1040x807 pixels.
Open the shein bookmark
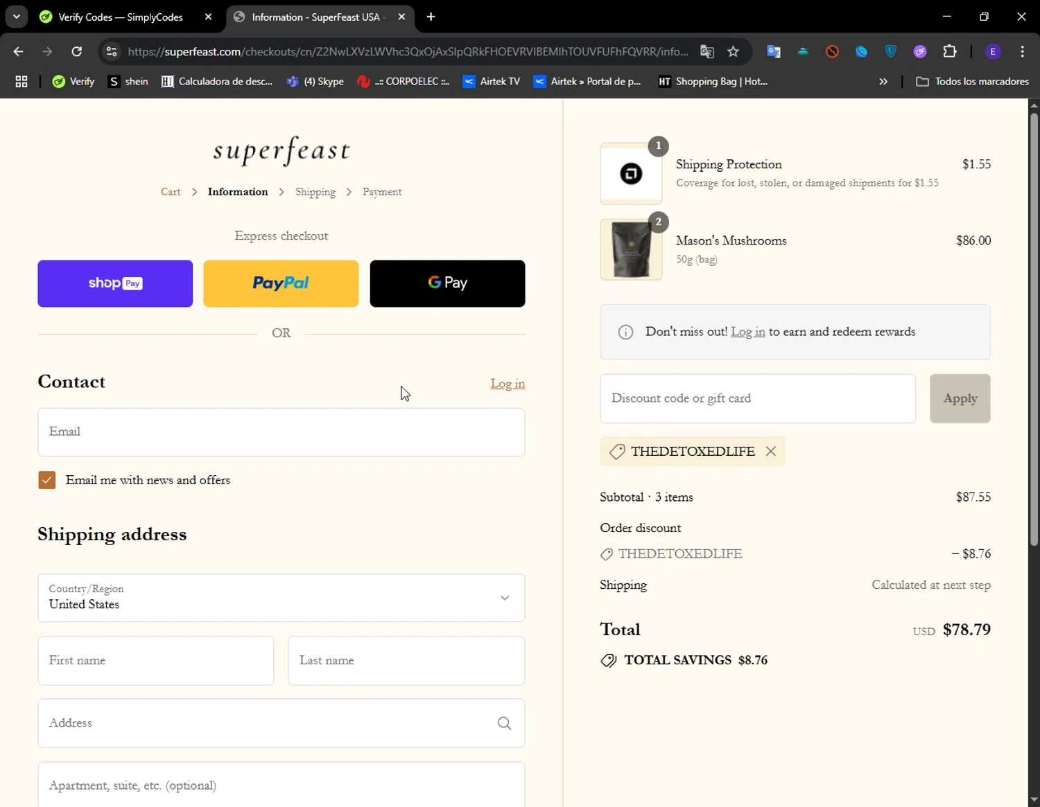point(128,82)
